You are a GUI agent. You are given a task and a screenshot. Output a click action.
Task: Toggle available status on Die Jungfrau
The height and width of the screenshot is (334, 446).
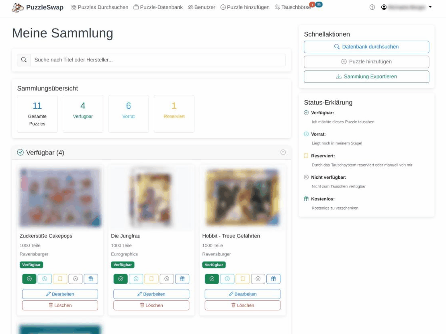tap(121, 279)
